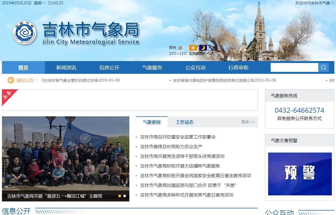336x215 pixels.
Task: Open article 吉林市普降及时雨助力农业生产
Action: pos(171,146)
